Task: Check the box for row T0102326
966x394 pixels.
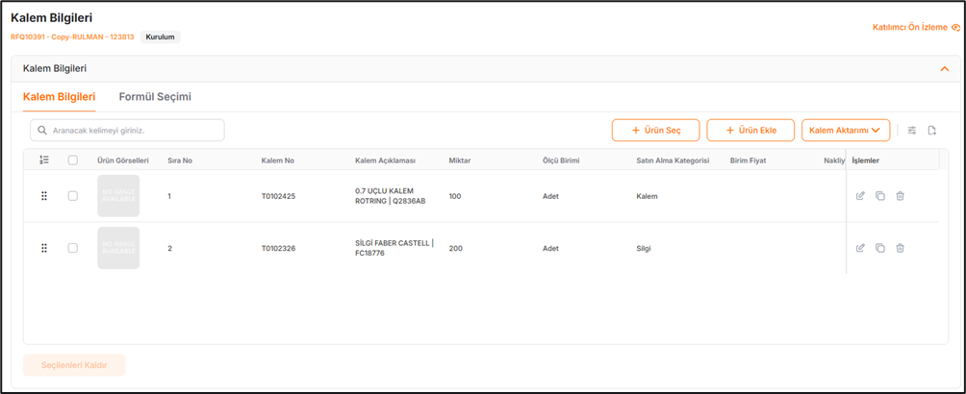Action: (73, 248)
